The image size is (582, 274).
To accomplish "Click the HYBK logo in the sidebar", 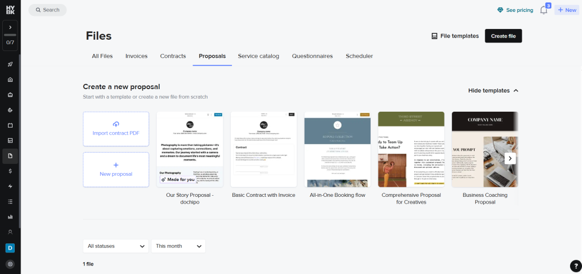I will [10, 10].
